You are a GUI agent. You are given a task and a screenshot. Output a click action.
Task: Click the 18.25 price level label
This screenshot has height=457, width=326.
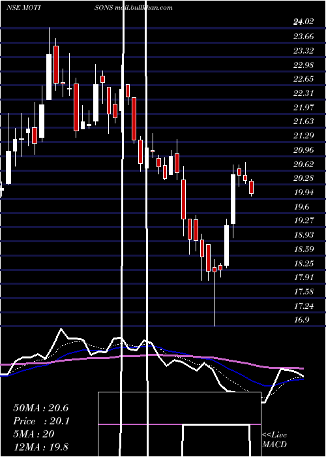coord(304,264)
